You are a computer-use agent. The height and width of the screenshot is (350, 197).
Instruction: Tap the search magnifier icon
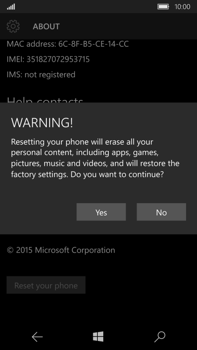160,337
